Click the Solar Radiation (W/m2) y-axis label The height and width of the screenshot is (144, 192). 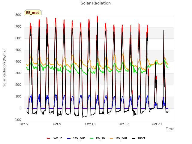click(4, 68)
